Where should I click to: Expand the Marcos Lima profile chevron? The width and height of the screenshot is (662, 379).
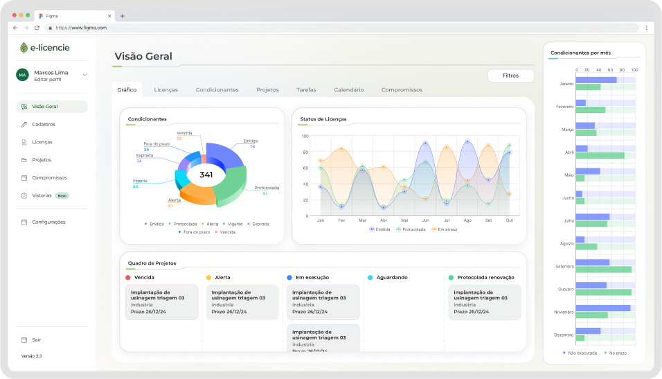click(85, 75)
